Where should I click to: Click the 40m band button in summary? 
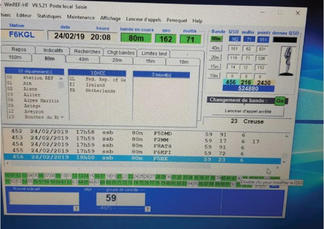point(215,49)
